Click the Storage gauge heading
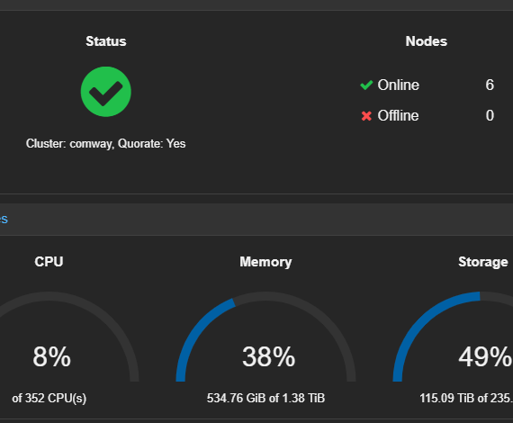This screenshot has height=423, width=513. [x=483, y=262]
